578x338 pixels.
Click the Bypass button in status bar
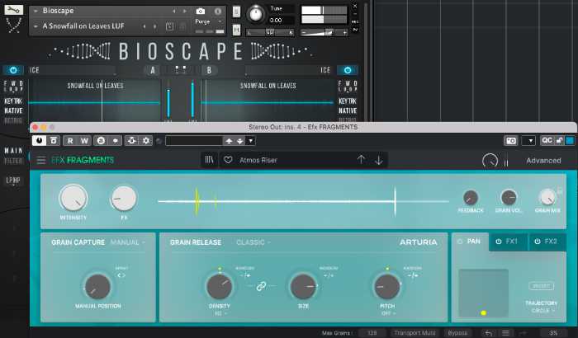[457, 333]
